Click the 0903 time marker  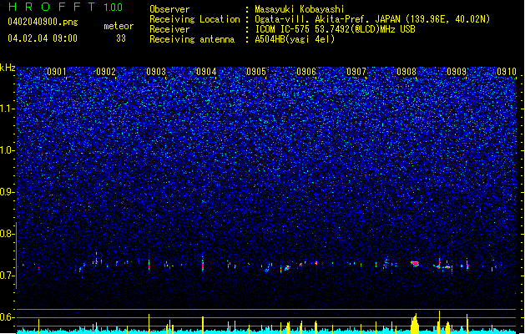click(x=156, y=72)
